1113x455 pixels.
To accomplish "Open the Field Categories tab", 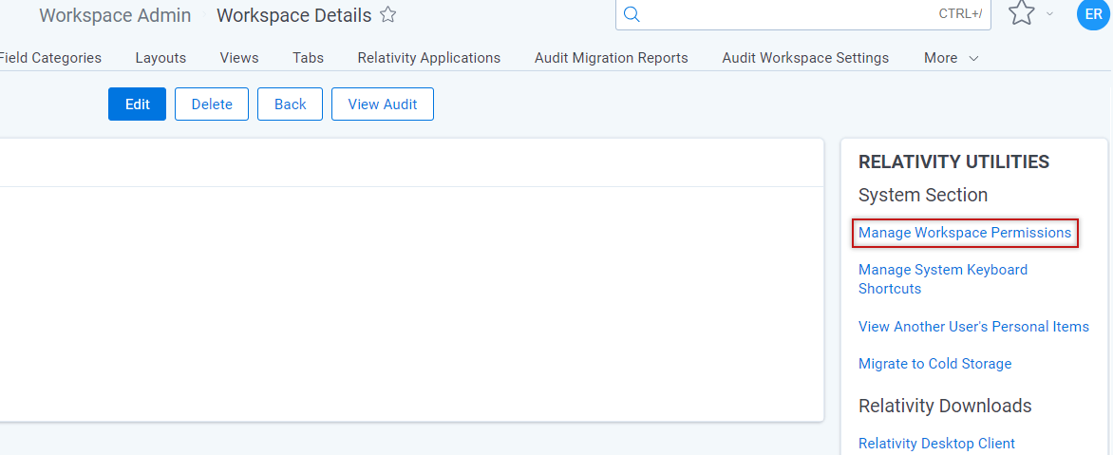I will (x=50, y=58).
